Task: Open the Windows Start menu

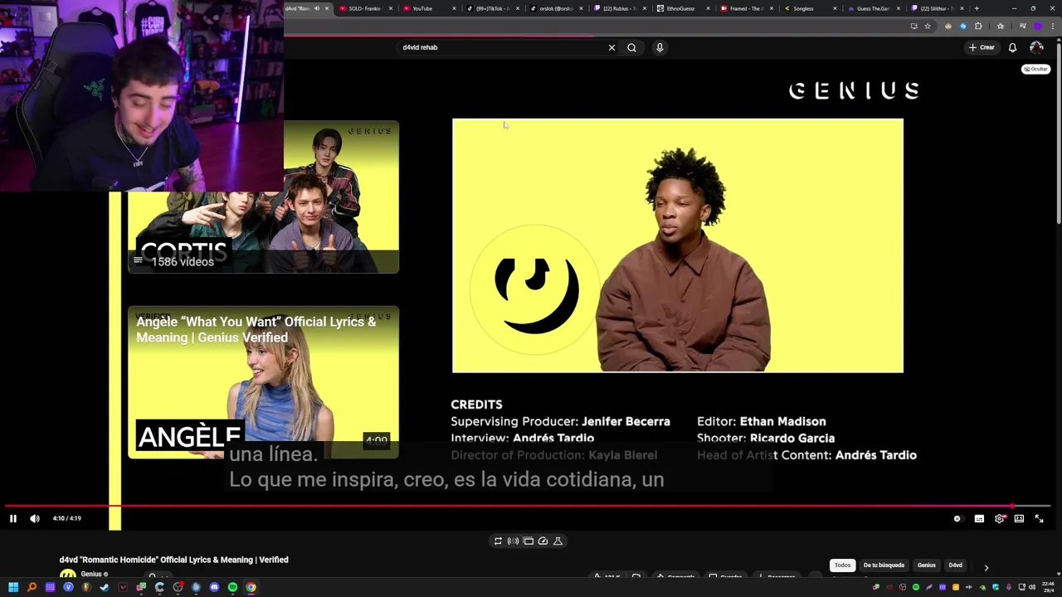Action: [13, 587]
